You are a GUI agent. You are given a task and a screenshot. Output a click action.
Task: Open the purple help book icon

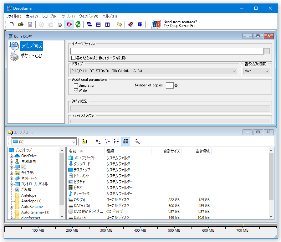131,24
